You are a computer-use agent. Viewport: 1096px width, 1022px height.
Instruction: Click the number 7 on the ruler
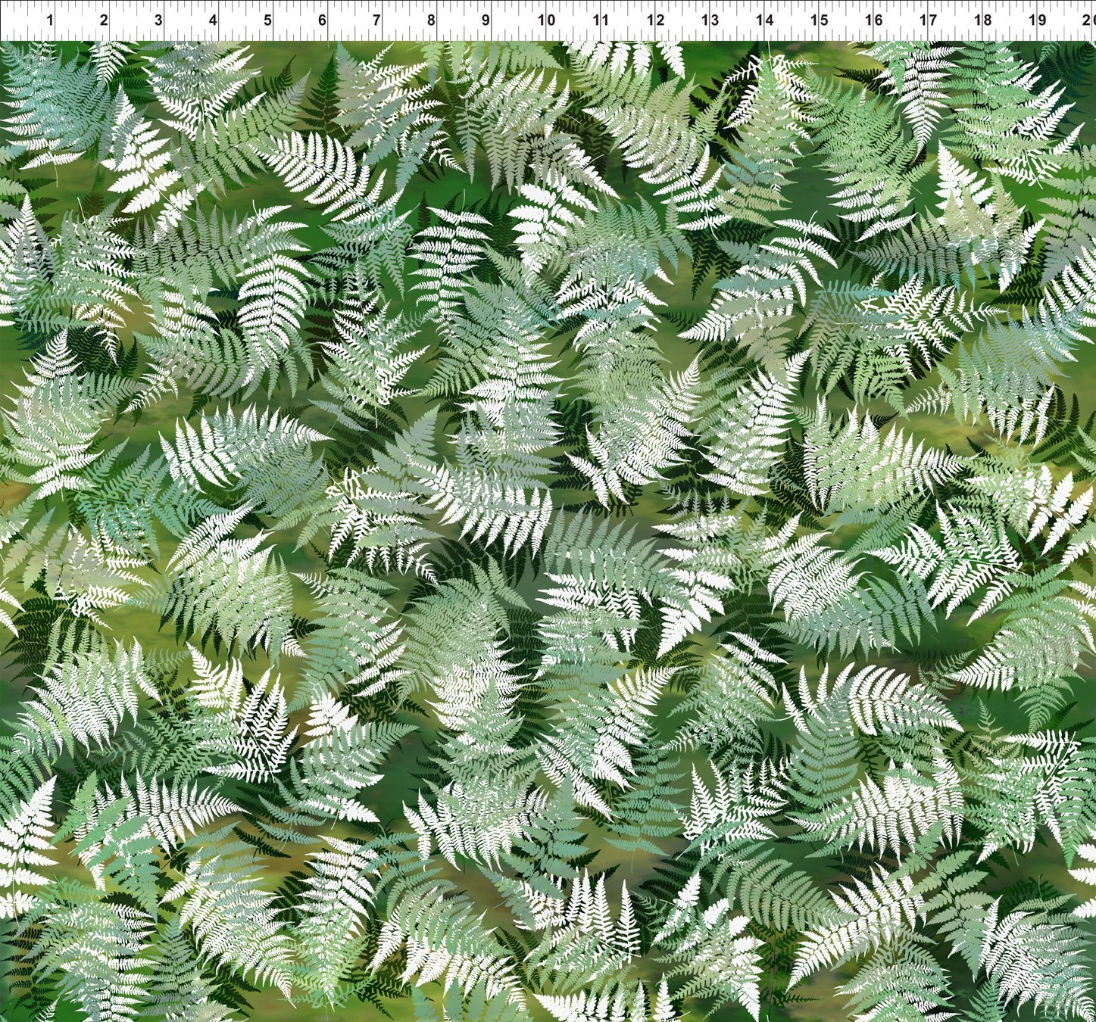point(377,20)
